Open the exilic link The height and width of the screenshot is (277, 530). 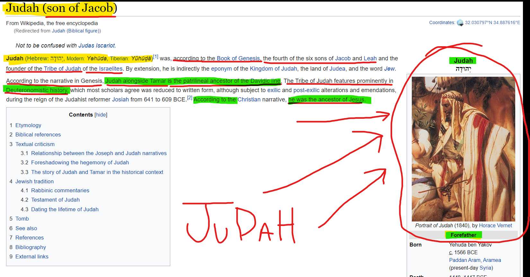(x=274, y=90)
